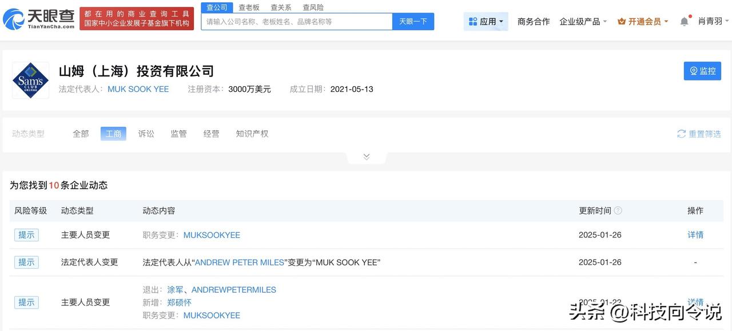Click the TianYanCha logo
732x331 pixels.
pos(39,19)
